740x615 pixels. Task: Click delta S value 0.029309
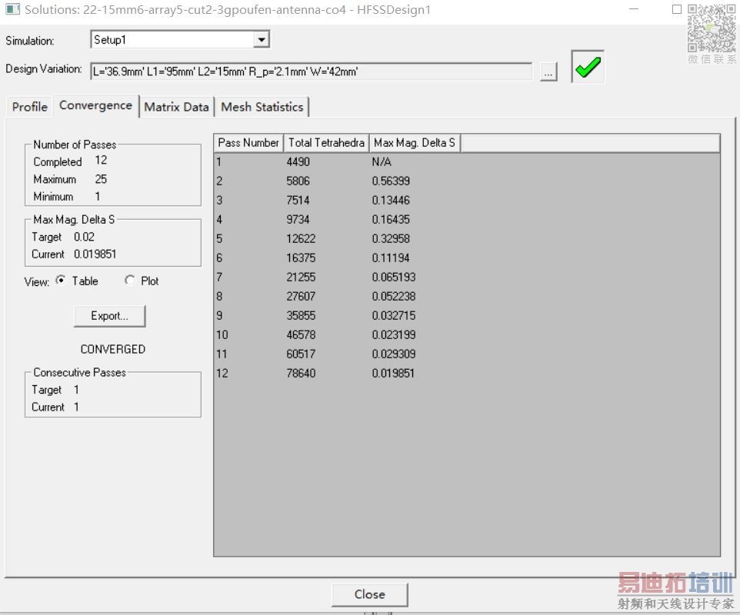(x=394, y=354)
